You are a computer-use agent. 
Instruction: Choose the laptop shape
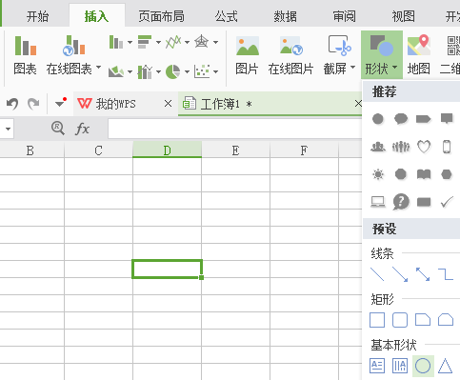[378, 202]
